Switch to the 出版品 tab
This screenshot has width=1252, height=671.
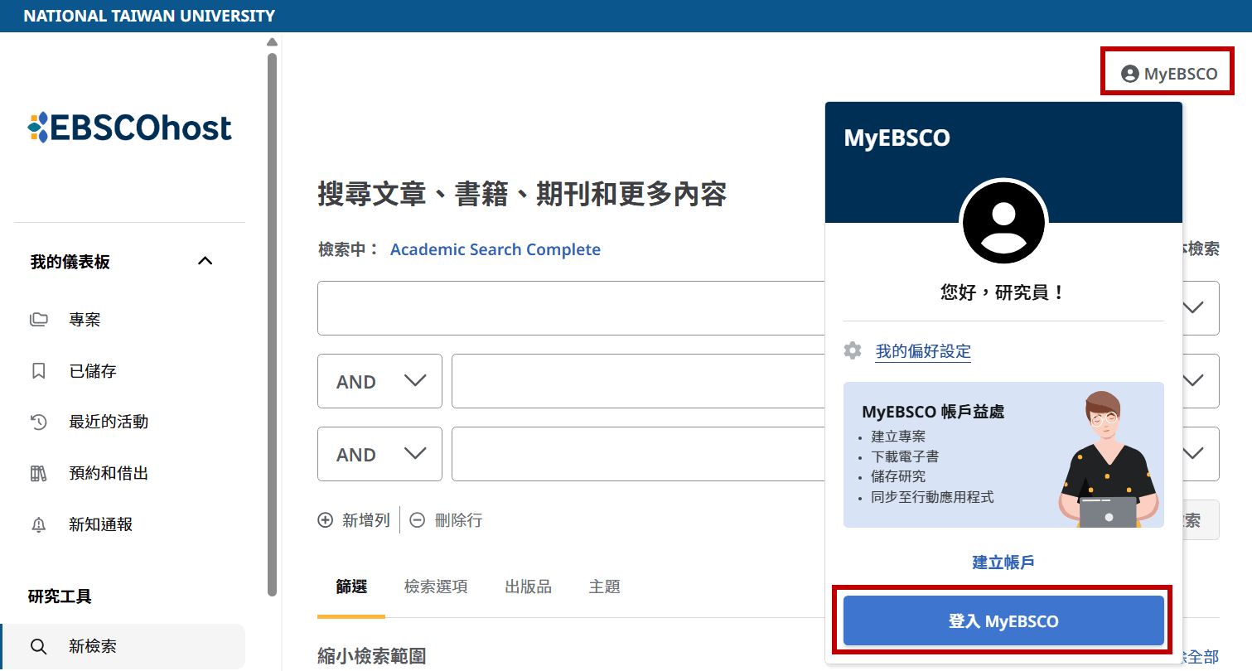pos(528,587)
